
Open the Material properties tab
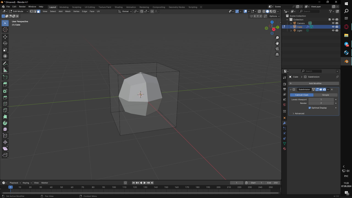[285, 149]
